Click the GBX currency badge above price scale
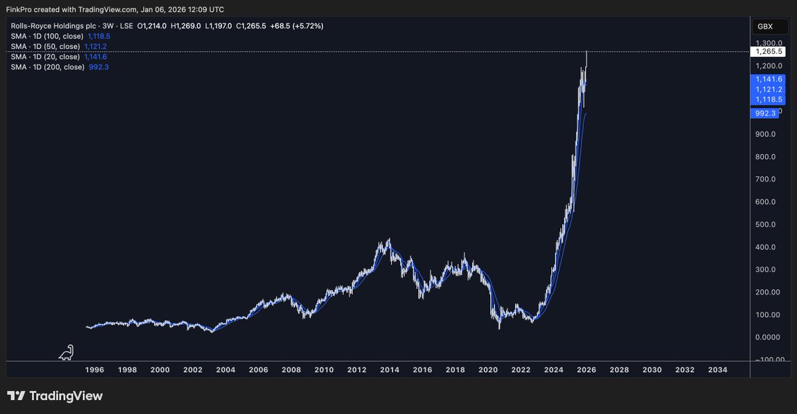797x414 pixels. coord(769,27)
